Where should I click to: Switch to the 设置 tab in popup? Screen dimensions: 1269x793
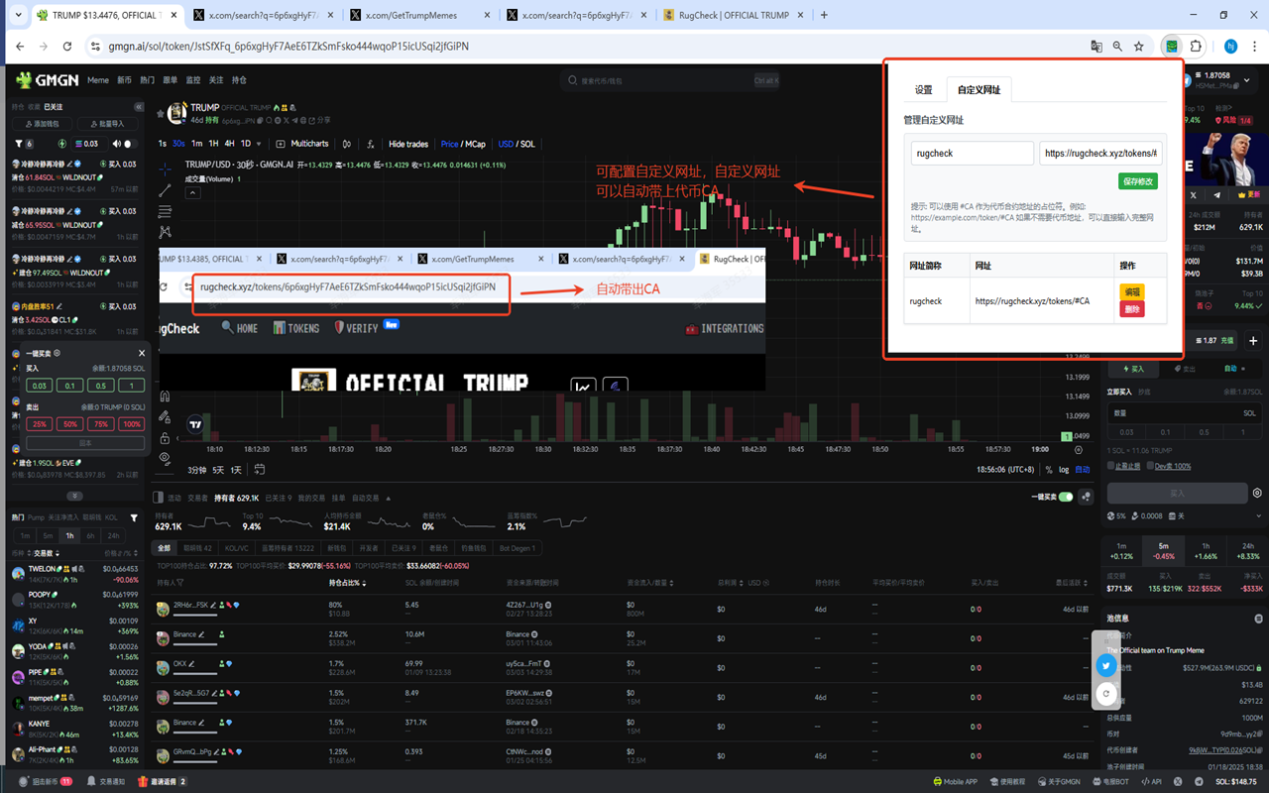click(923, 90)
